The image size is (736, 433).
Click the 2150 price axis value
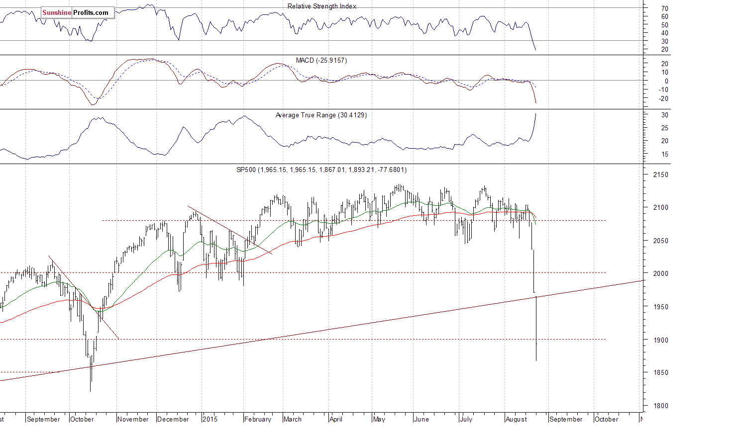click(x=661, y=175)
